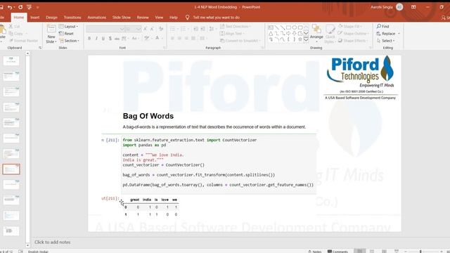Toggle text Shadow formatting
Screen dimensions: 450x253
coord(110,39)
